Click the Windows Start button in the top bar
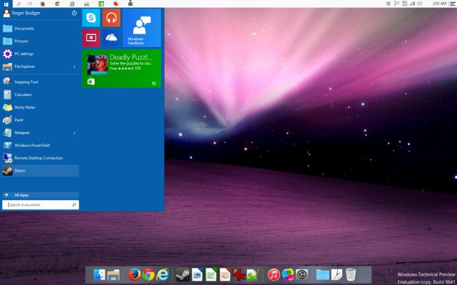457x285 pixels. tap(5, 4)
